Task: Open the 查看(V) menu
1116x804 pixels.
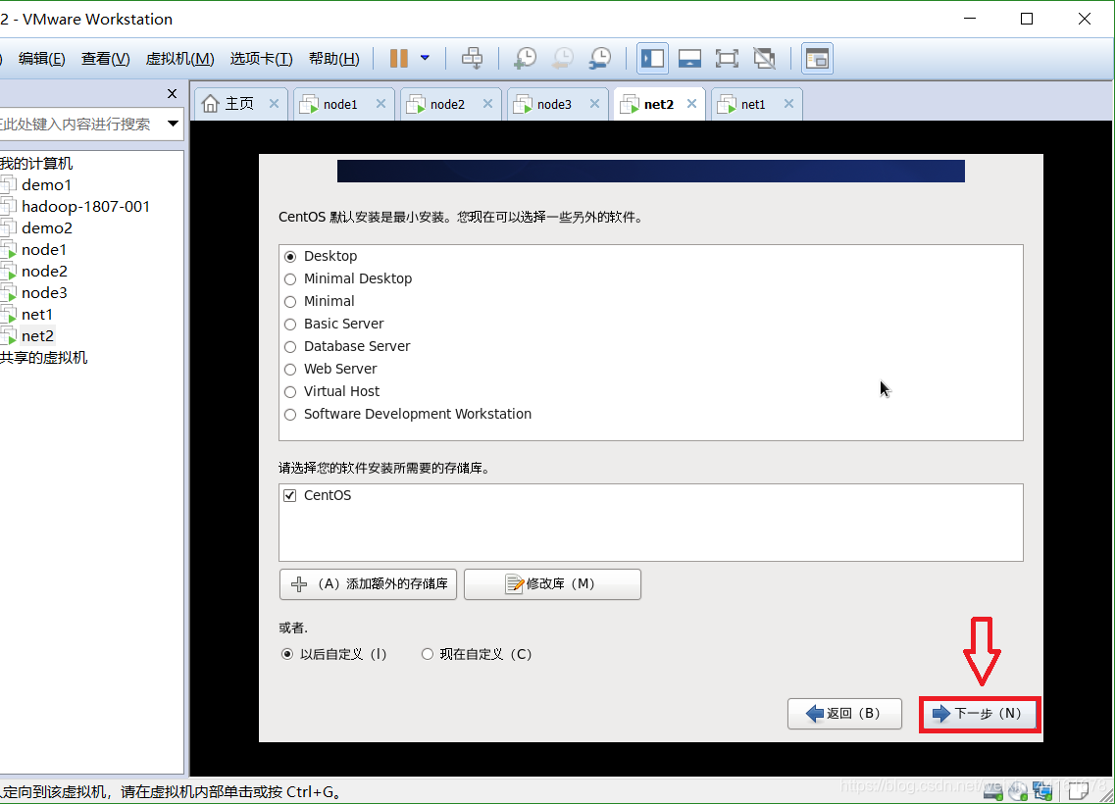Action: (x=105, y=59)
